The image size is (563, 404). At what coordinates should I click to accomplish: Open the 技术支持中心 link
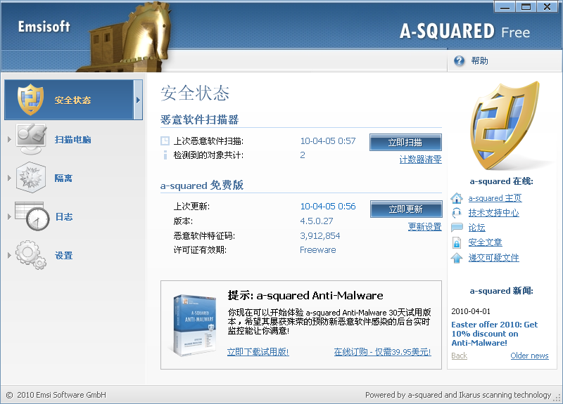point(493,213)
